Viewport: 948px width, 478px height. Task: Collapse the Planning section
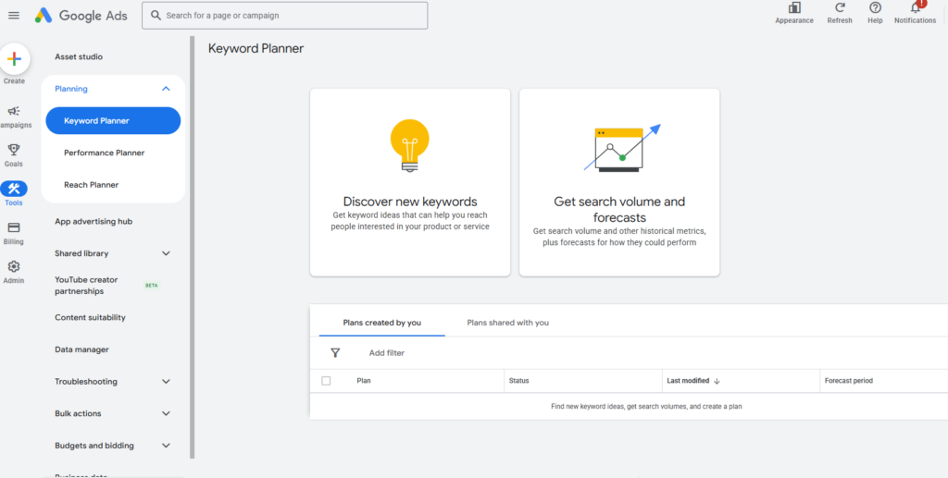166,89
